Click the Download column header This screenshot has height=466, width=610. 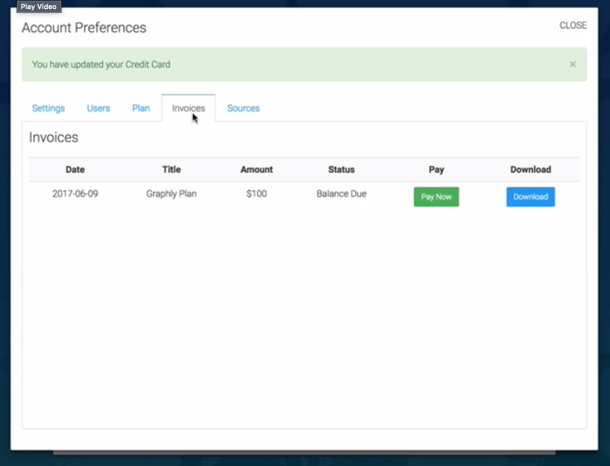530,169
